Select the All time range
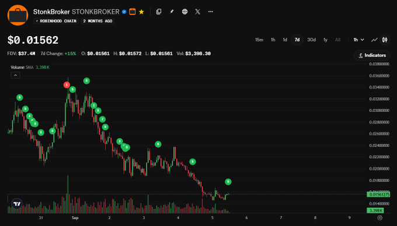Viewport: 397px width, 226px height. pyautogui.click(x=338, y=40)
